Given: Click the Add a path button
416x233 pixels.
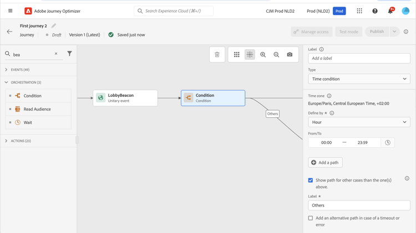Looking at the screenshot, I should point(325,163).
